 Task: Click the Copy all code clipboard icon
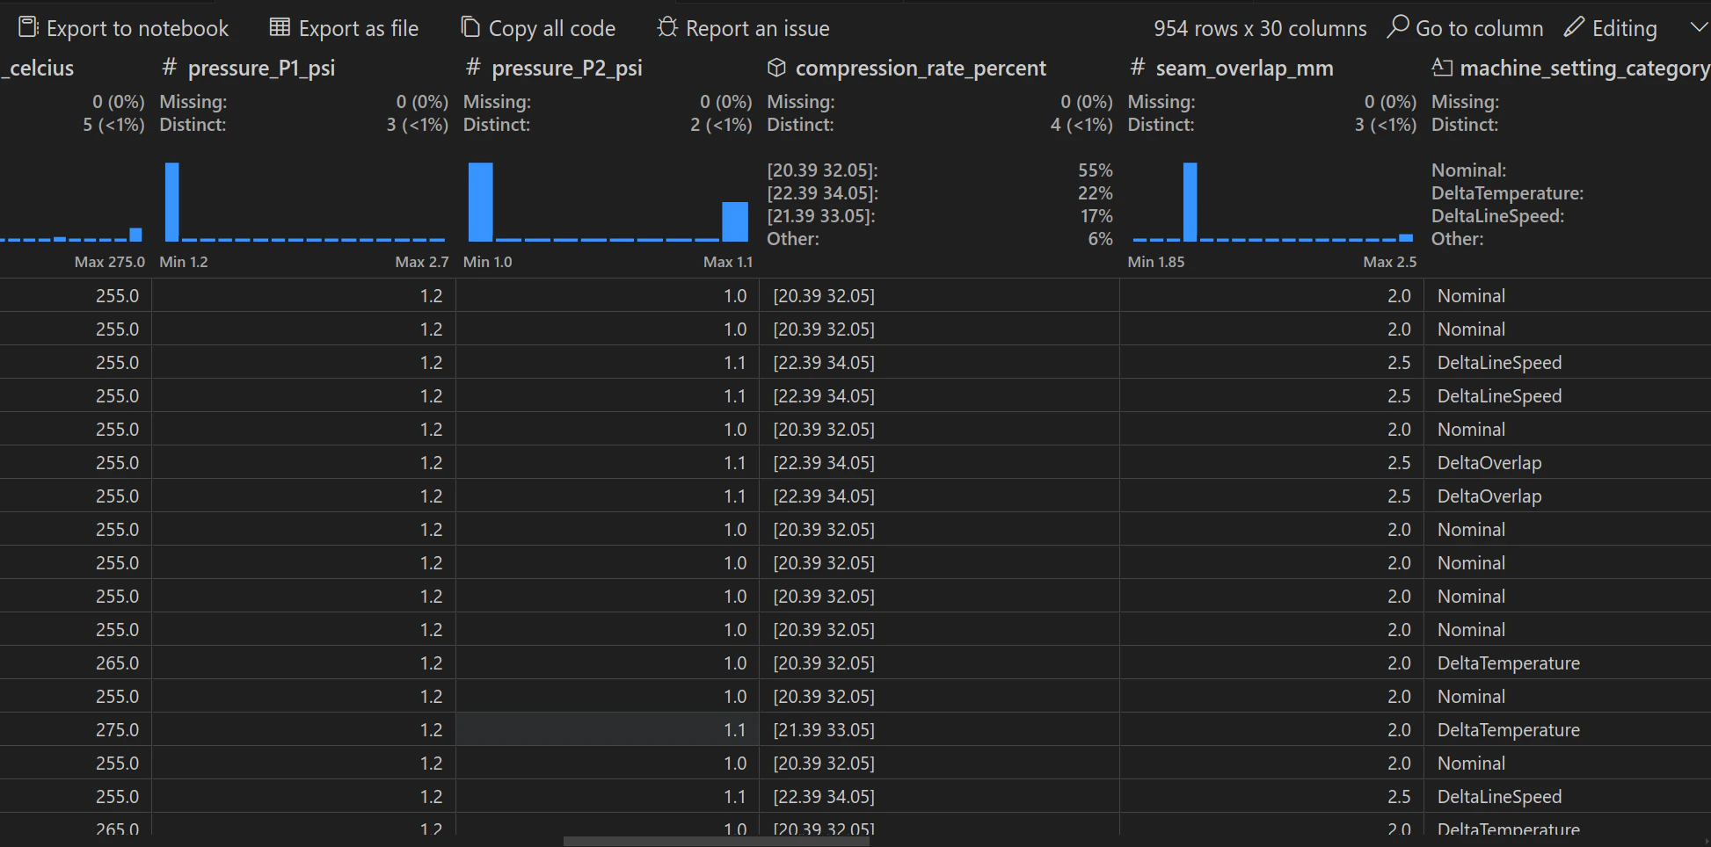coord(469,27)
